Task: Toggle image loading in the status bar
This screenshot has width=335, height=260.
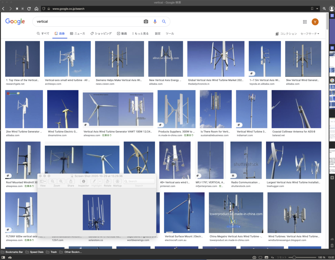Action: pos(266,257)
